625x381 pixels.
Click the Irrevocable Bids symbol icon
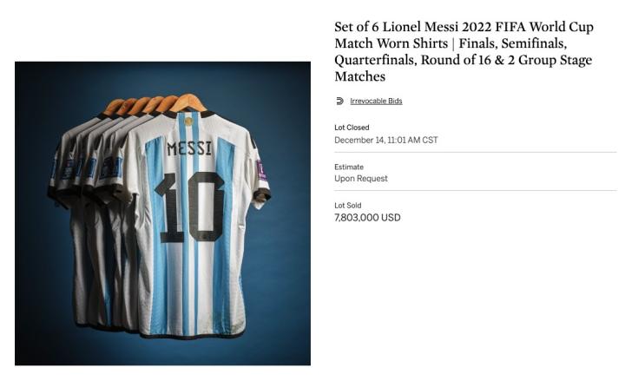click(339, 101)
